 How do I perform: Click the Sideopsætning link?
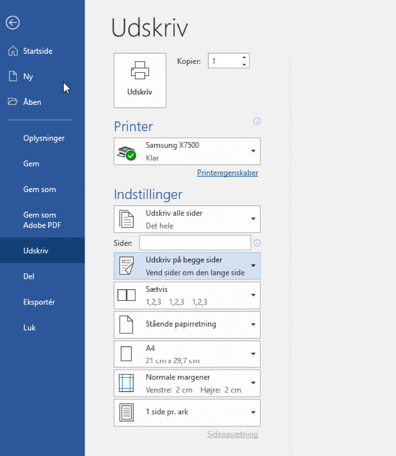click(232, 434)
